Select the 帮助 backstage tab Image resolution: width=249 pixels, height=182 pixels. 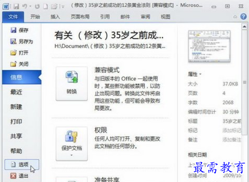tap(16, 151)
